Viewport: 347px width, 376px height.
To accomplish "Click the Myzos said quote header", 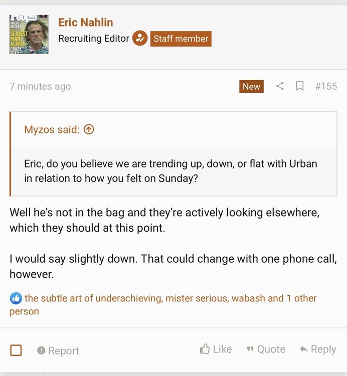I will [x=52, y=130].
